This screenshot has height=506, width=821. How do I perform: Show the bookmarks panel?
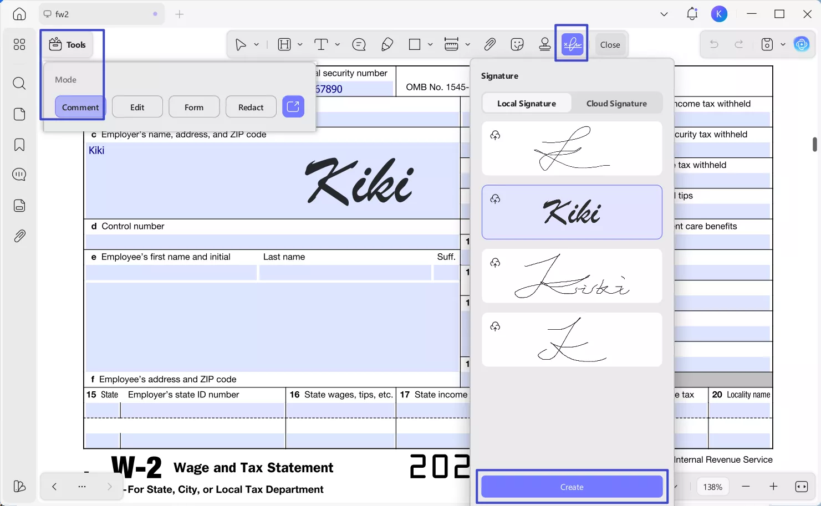pyautogui.click(x=19, y=145)
